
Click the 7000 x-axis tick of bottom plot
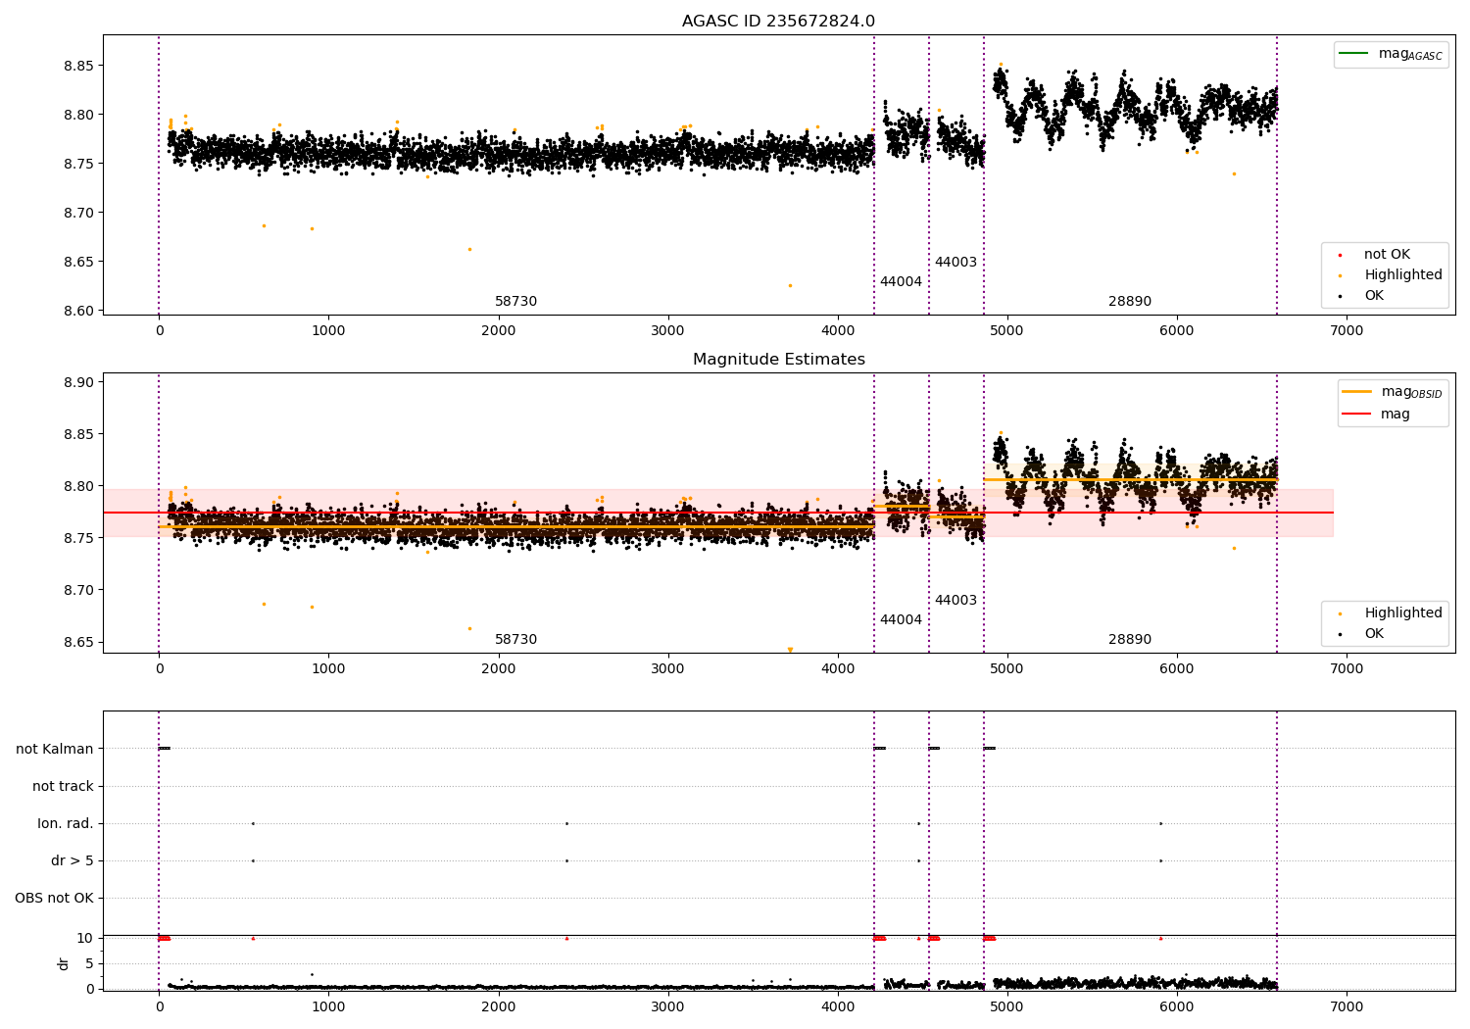(1347, 1007)
